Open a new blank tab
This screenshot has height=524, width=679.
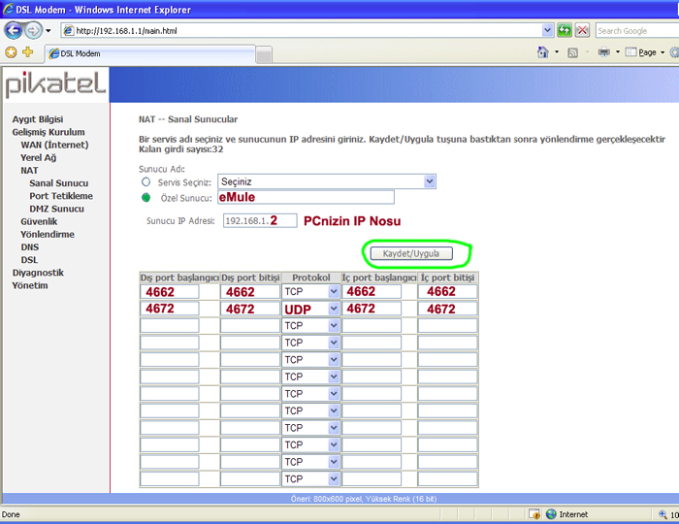click(x=264, y=55)
